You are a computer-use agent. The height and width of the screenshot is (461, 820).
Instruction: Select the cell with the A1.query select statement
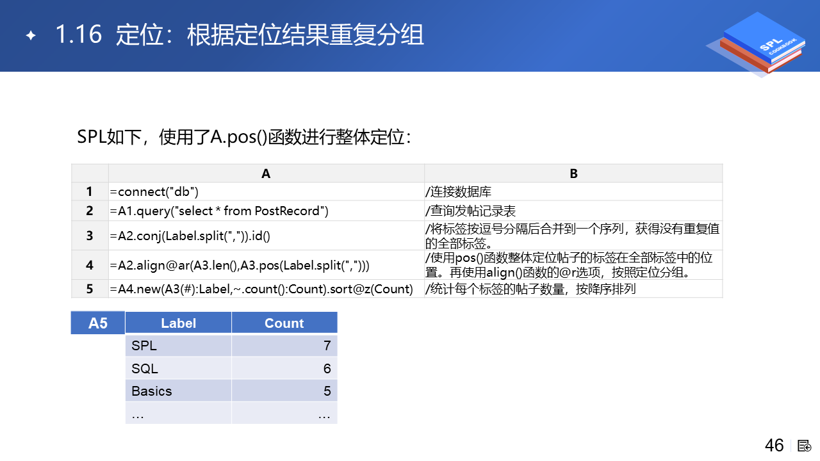266,211
